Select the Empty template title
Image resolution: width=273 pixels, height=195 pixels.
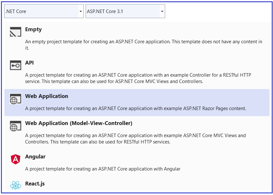coord(33,29)
